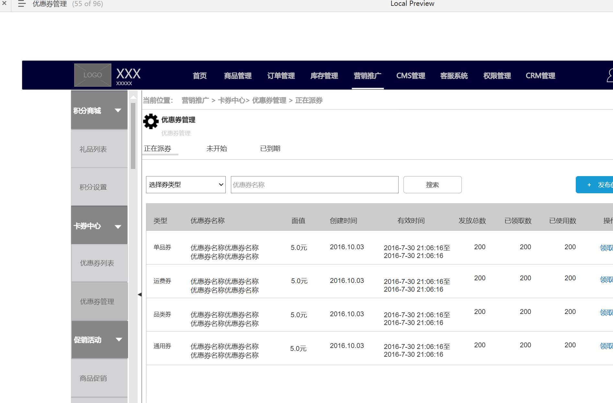The height and width of the screenshot is (403, 613).
Task: Open 积分设置 in the sidebar
Action: point(99,187)
